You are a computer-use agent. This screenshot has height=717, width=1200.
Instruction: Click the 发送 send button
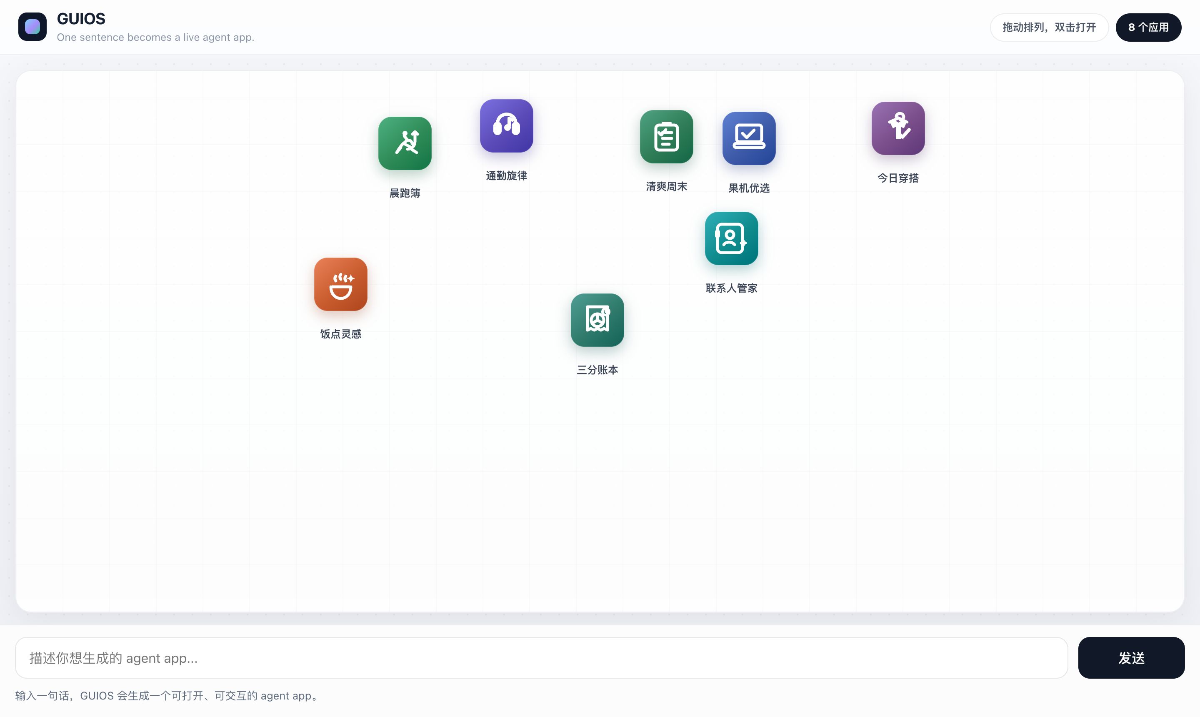[1131, 658]
